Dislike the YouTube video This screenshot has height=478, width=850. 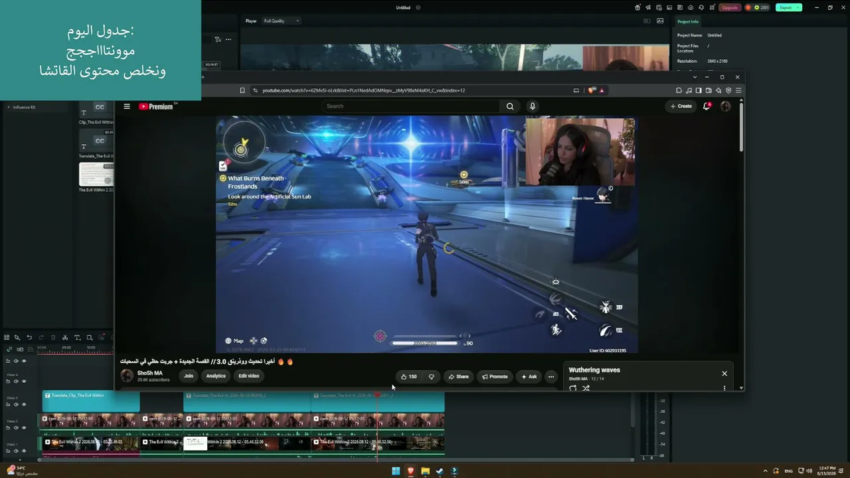tap(432, 376)
